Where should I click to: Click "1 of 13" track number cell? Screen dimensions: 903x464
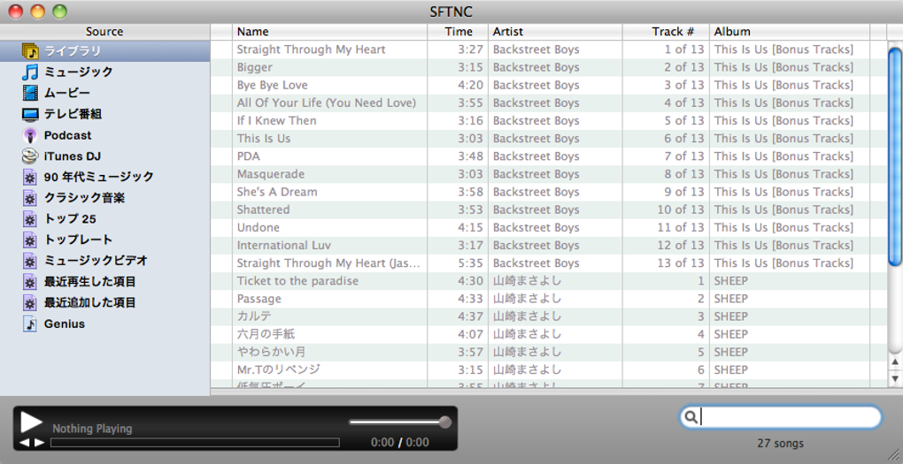tap(684, 49)
